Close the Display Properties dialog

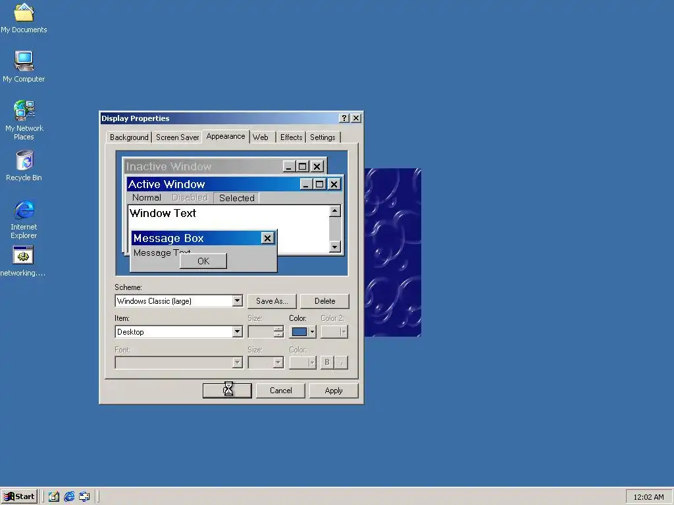click(x=356, y=118)
